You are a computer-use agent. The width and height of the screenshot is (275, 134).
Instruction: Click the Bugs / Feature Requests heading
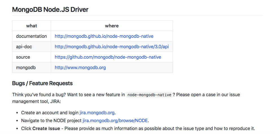point(42,83)
